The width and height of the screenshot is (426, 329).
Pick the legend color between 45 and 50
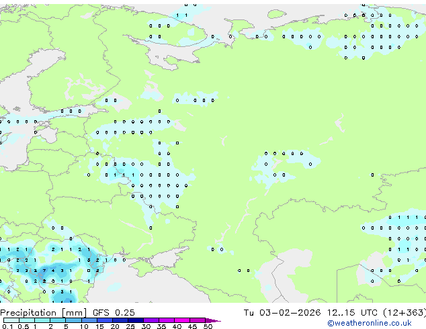[198, 320]
